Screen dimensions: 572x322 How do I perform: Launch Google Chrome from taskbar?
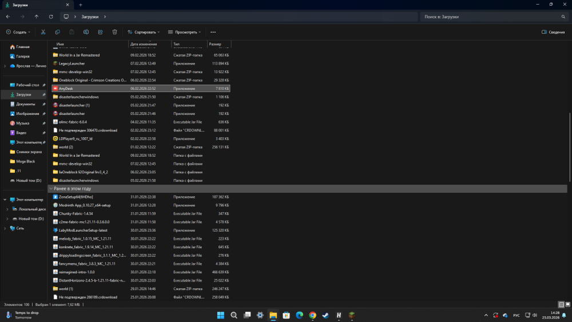tap(313, 315)
